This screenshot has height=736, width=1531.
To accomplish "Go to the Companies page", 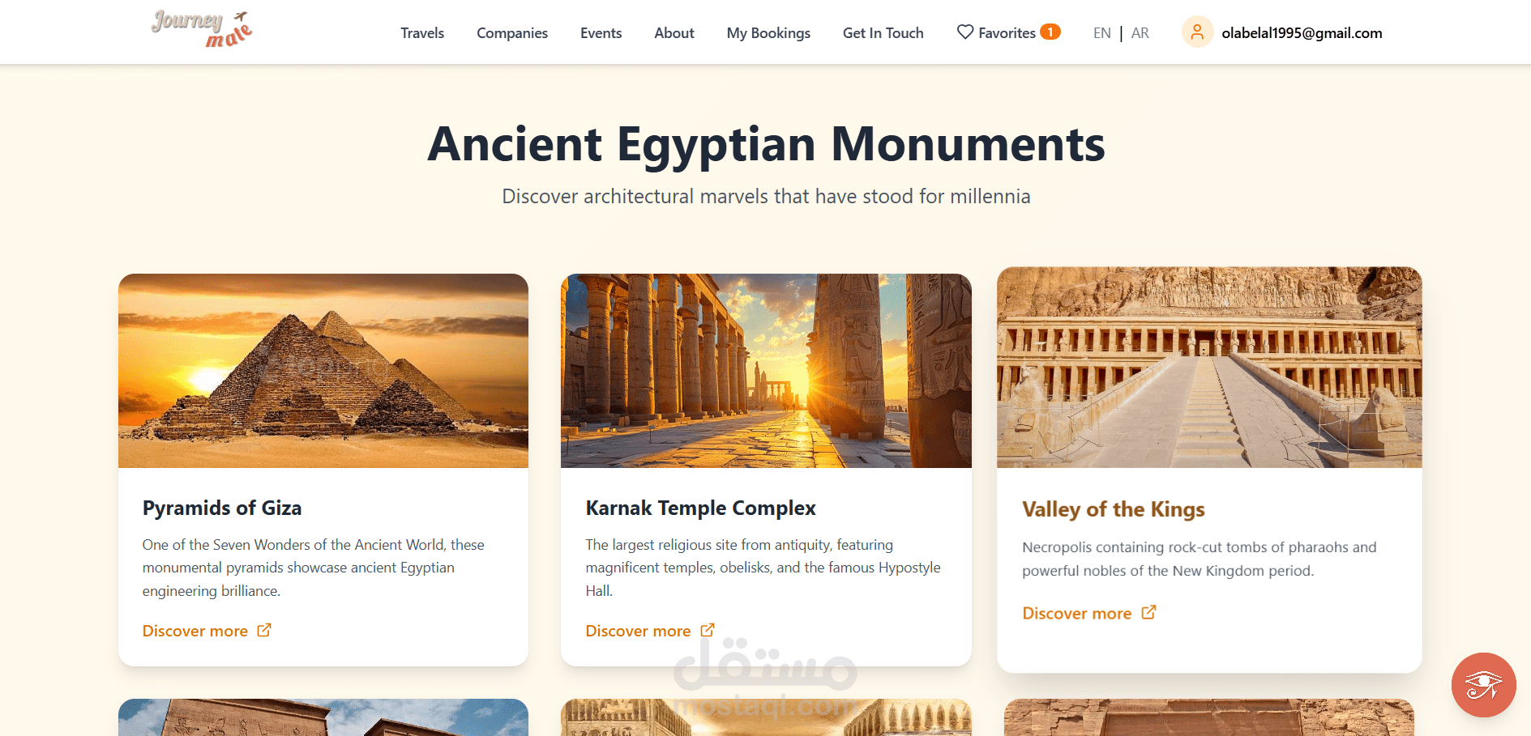I will tap(512, 33).
